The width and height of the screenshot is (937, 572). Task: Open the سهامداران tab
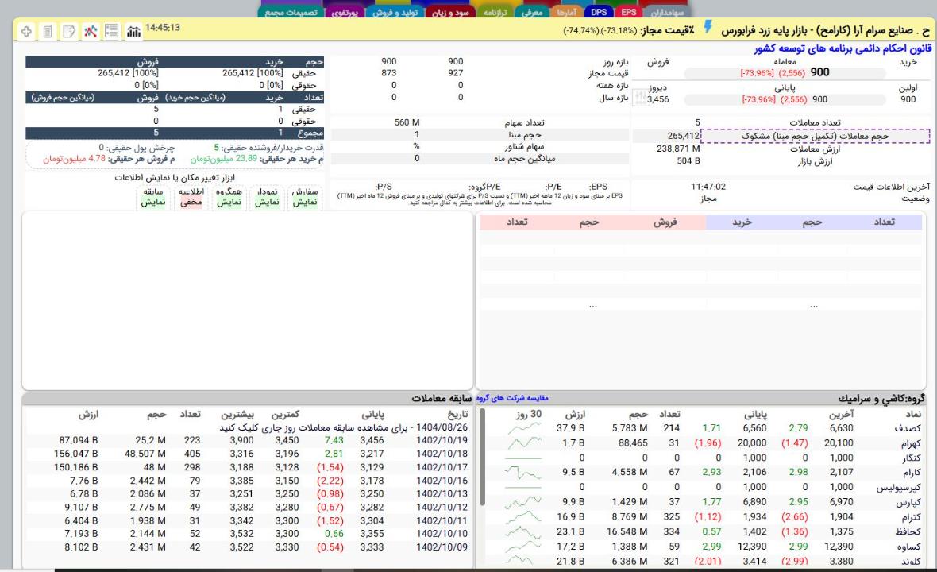668,13
